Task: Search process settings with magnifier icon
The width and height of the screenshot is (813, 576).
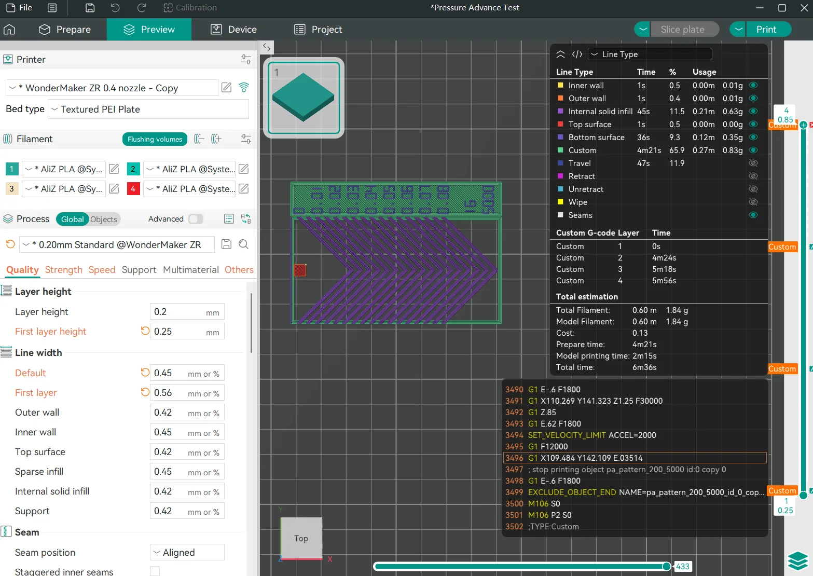Action: 243,244
